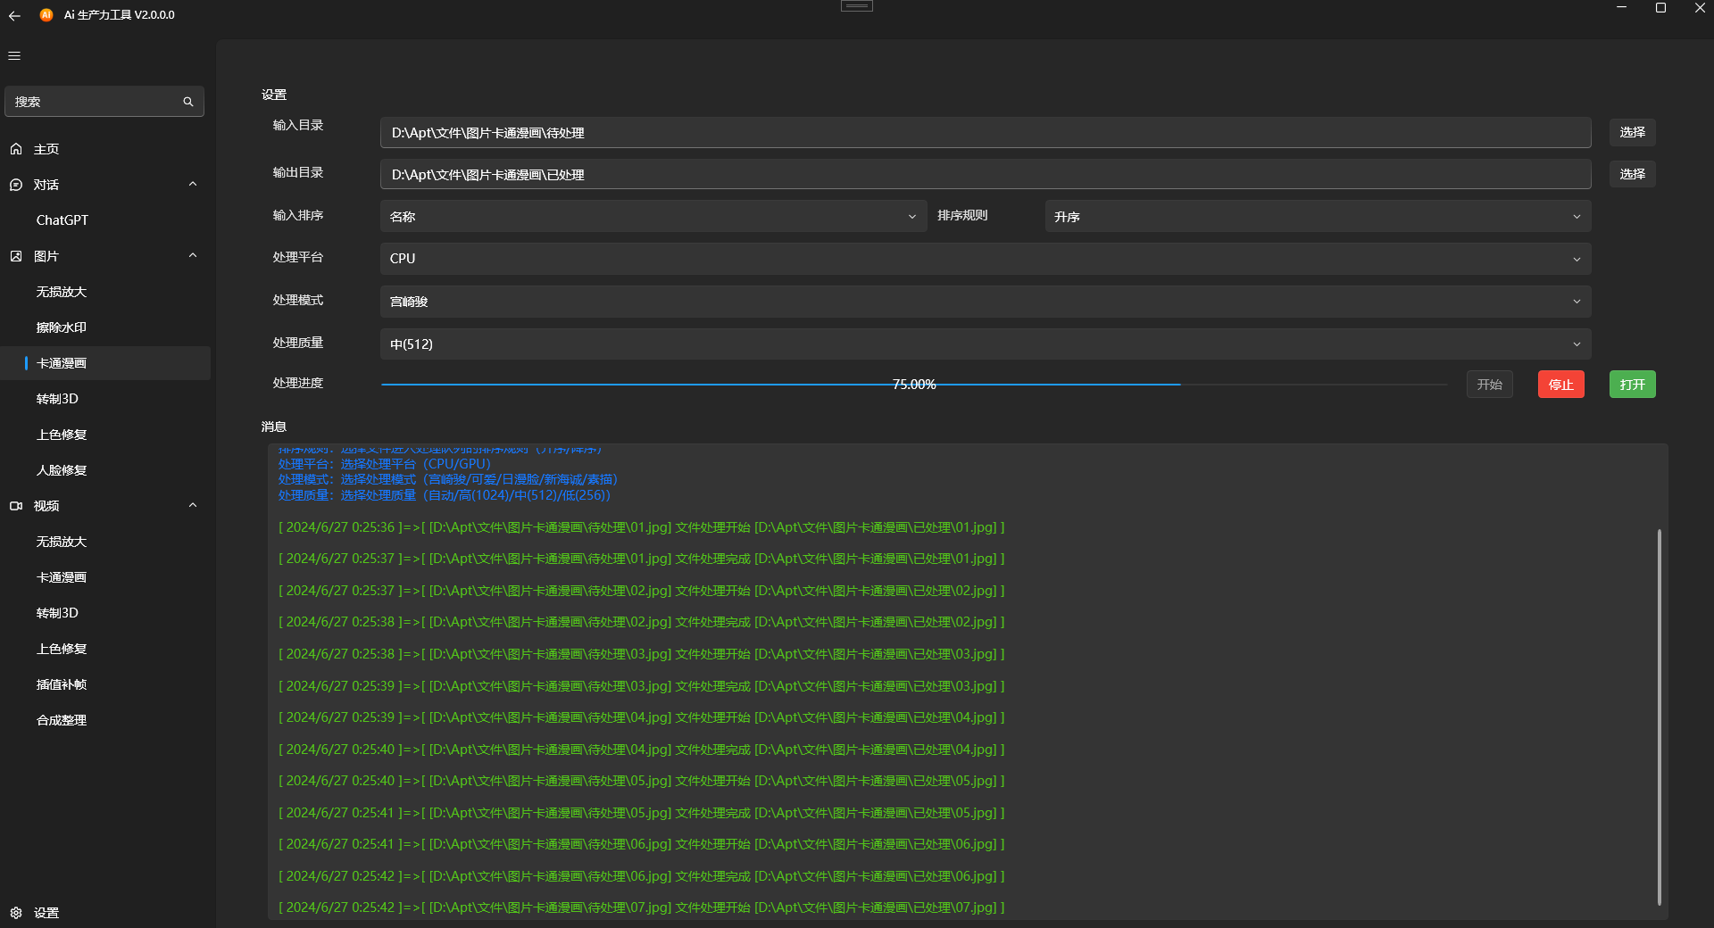Open the 处理平台 dropdown showing CPU

(986, 259)
